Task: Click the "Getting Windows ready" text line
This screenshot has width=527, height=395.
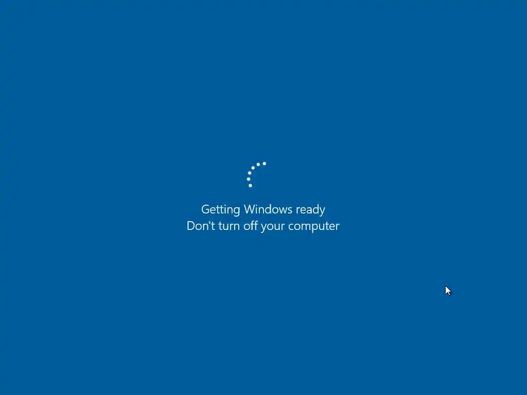Action: pos(263,210)
